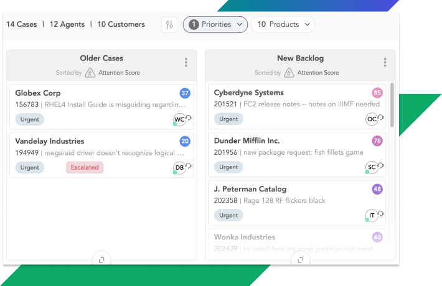Open the Dunder Mifflin Inc. case title
The image size is (442, 286).
click(x=247, y=141)
